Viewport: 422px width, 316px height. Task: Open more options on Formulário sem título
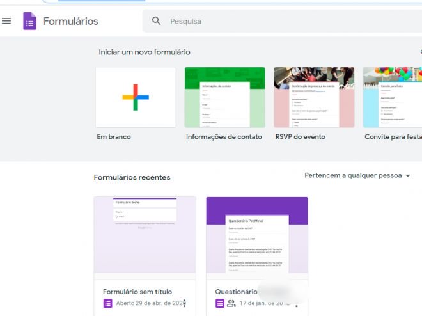pos(184,303)
